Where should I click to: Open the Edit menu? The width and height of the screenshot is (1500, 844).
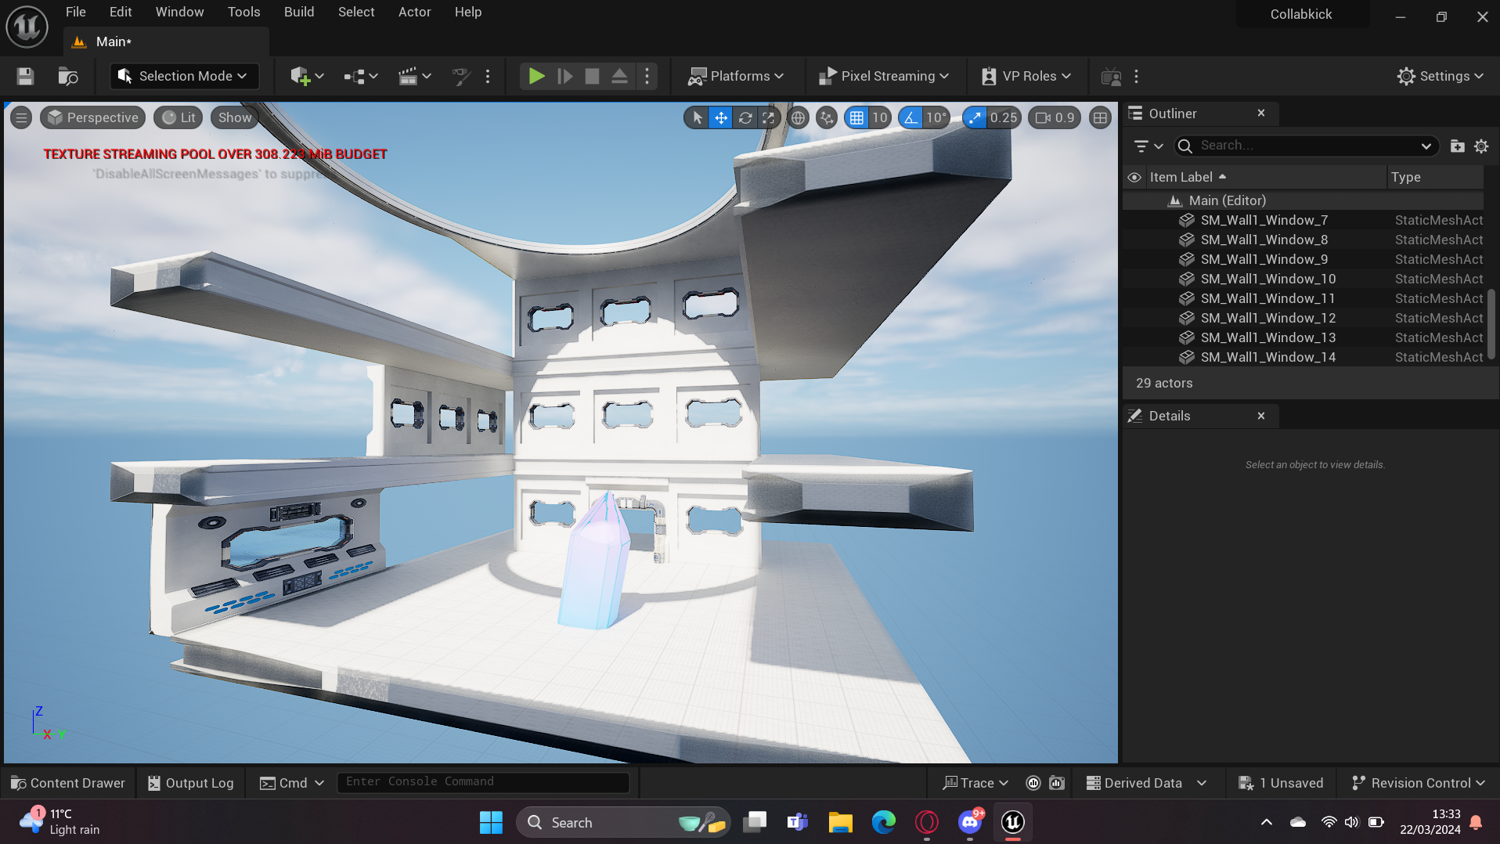tap(121, 12)
